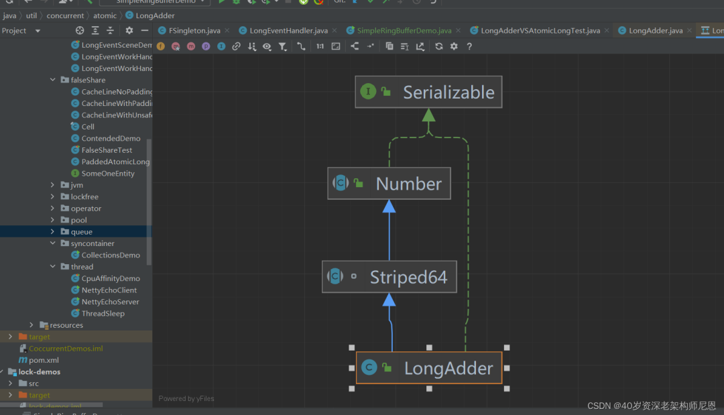This screenshot has width=724, height=415.
Task: Open the visibility level eye dropdown
Action: (267, 46)
